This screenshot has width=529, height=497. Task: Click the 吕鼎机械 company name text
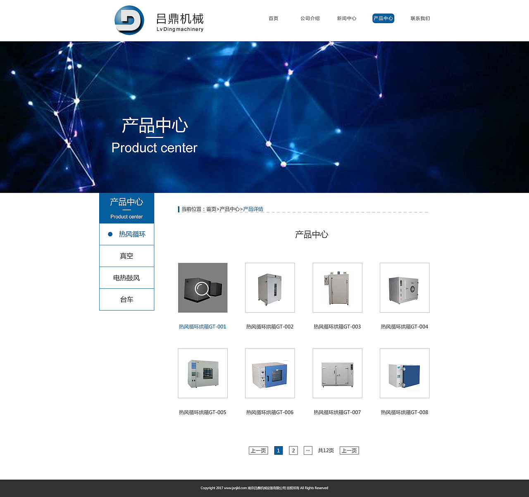coord(180,19)
